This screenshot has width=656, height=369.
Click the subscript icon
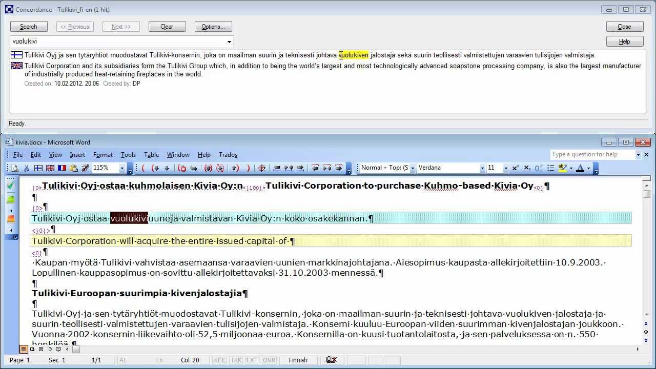(x=527, y=168)
